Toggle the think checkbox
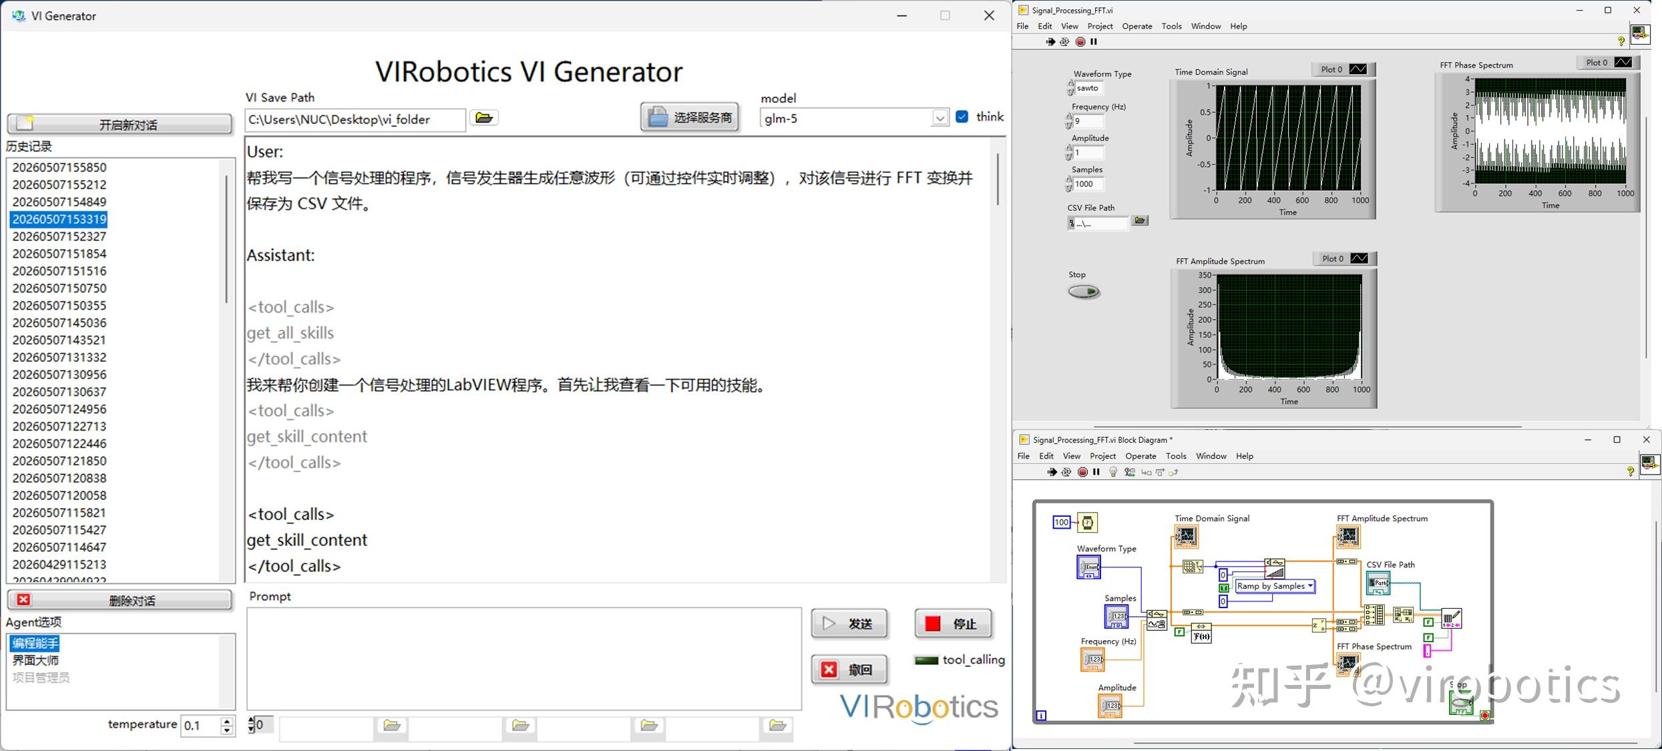 tap(962, 117)
